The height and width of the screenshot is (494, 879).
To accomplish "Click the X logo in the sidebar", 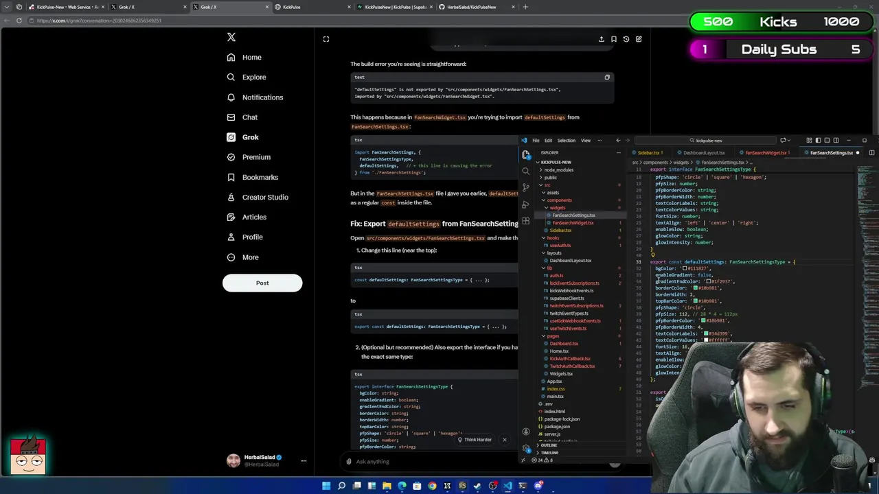I will click(x=231, y=37).
